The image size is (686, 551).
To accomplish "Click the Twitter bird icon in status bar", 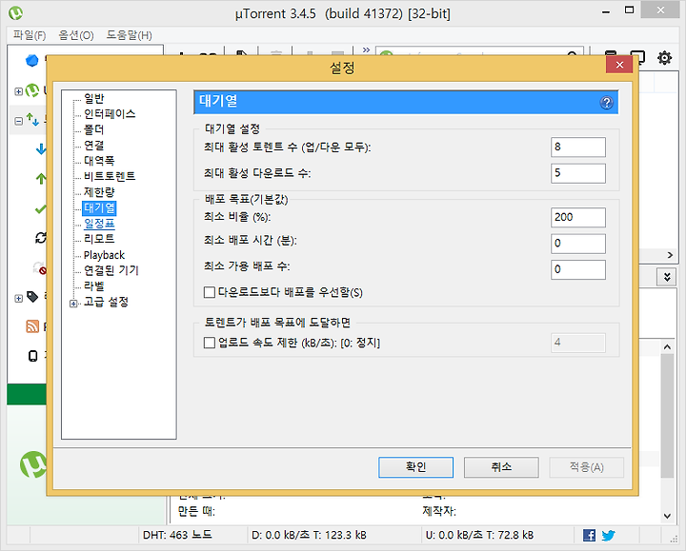I will pos(608,535).
